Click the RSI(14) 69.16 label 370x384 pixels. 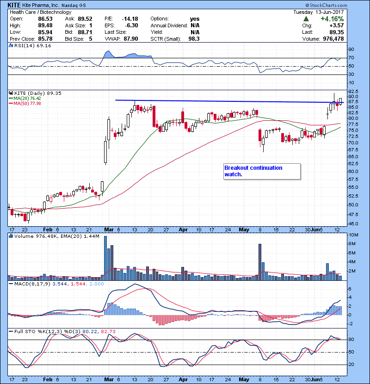click(x=32, y=45)
